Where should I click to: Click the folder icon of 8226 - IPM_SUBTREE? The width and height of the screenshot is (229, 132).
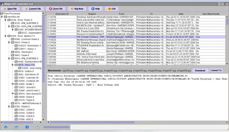pyautogui.click(x=13, y=23)
